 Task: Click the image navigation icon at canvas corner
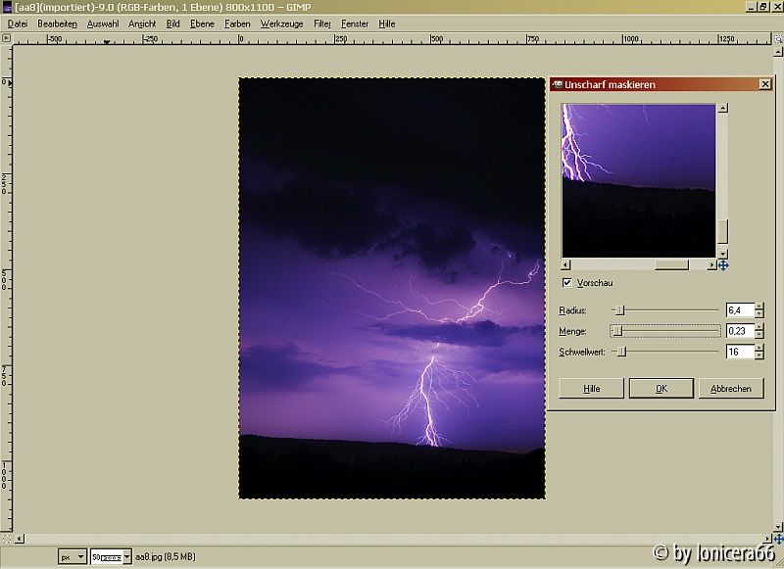(x=777, y=539)
